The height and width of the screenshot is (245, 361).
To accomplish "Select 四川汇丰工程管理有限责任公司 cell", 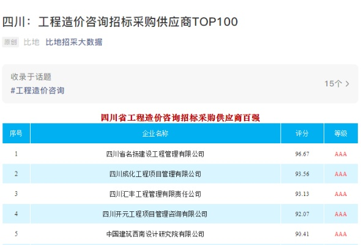I will (155, 194).
